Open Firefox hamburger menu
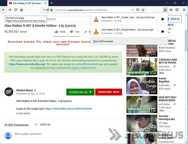This screenshot has height=144, width=188. [184, 10]
